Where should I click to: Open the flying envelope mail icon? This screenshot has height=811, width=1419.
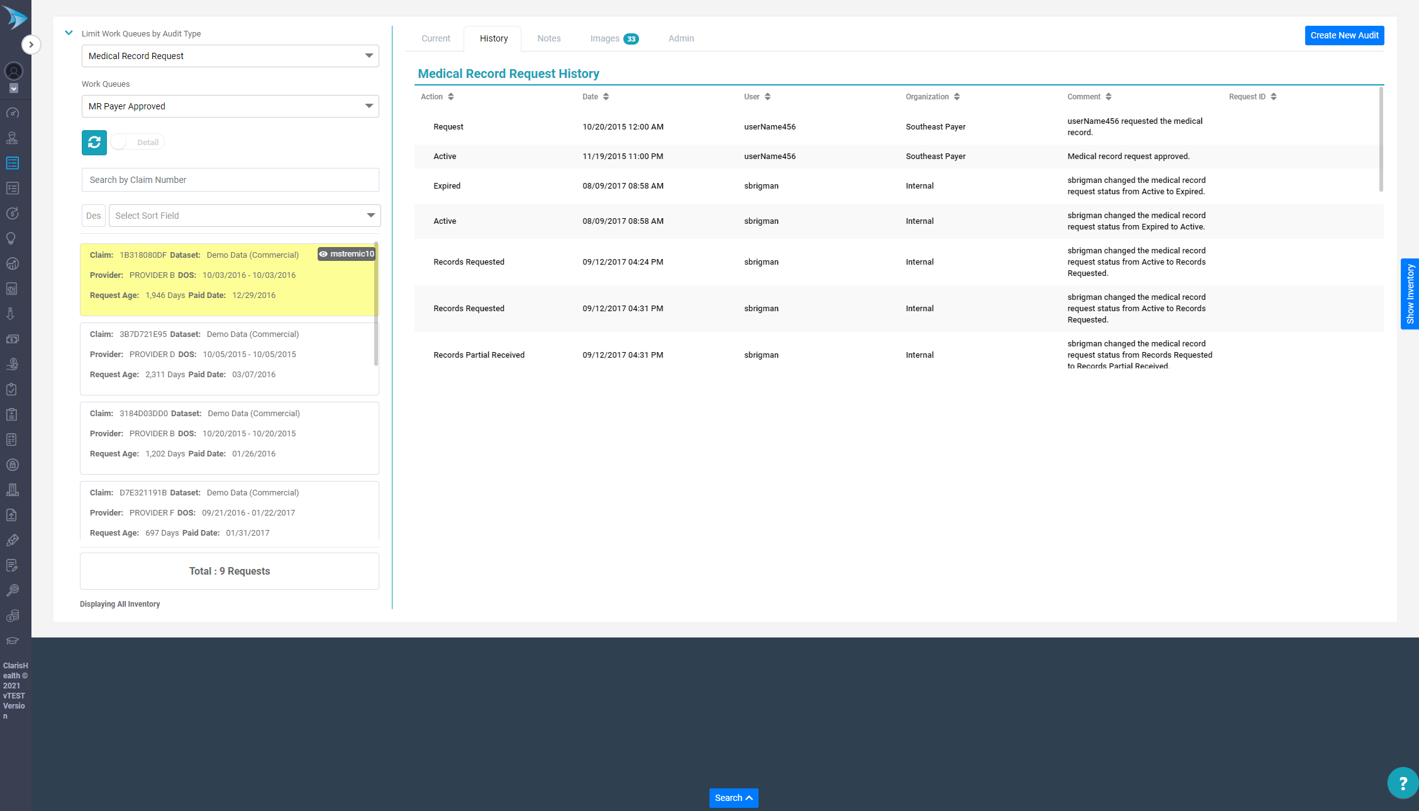13,541
